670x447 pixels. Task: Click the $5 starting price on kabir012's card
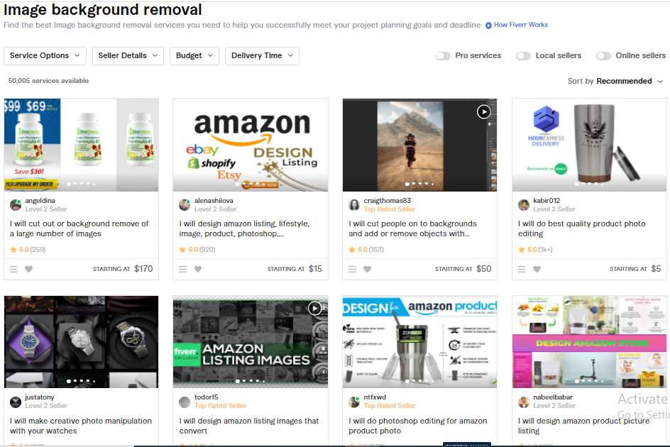coord(657,269)
